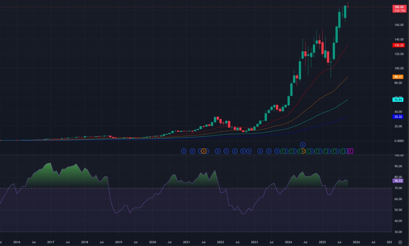
Task: Select the cyan 56.84 price label
Action: click(x=398, y=100)
